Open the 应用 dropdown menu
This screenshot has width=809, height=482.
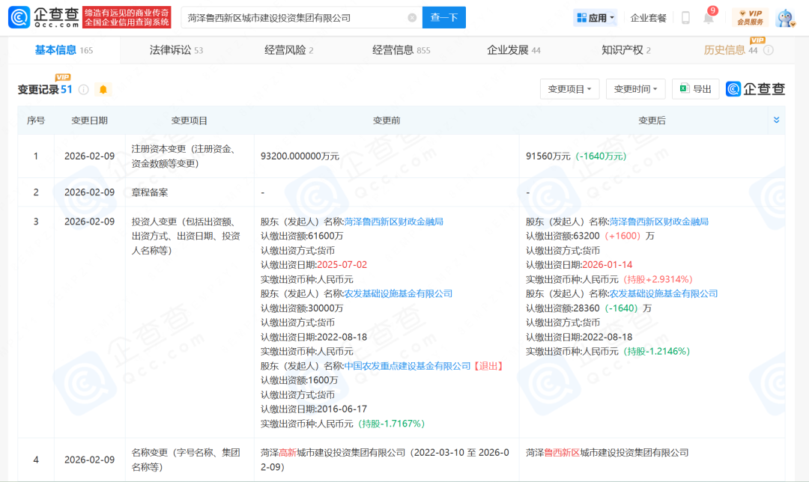pyautogui.click(x=596, y=18)
